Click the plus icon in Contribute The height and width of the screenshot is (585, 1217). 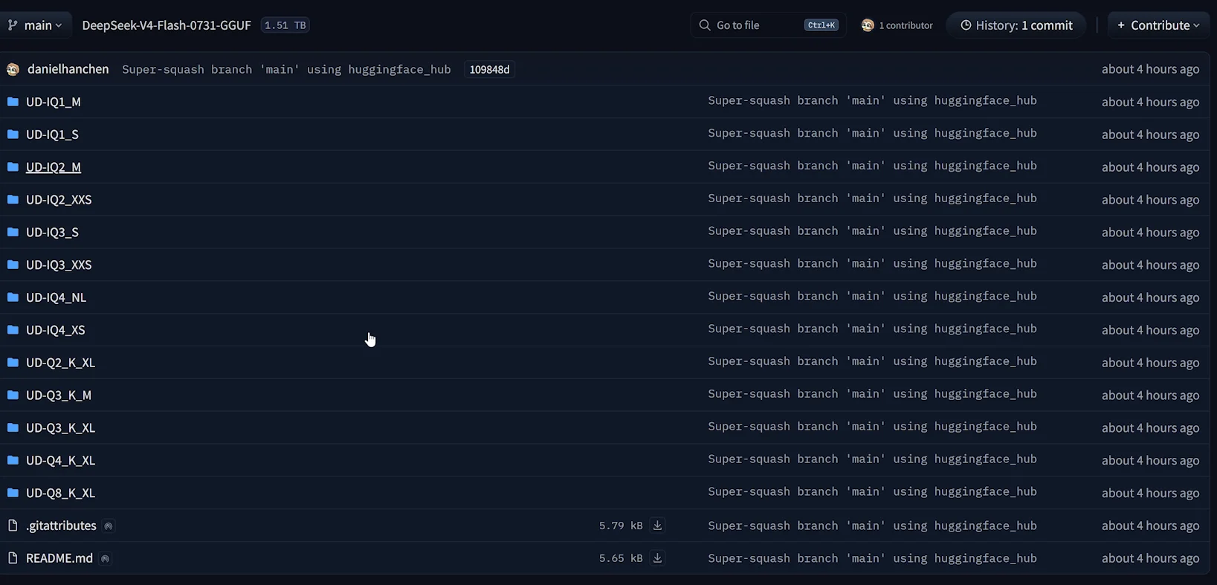pos(1121,25)
